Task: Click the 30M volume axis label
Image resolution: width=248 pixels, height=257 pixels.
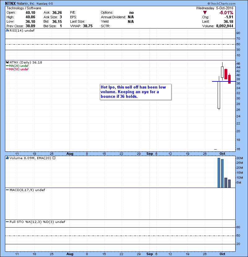Action: pos(239,158)
